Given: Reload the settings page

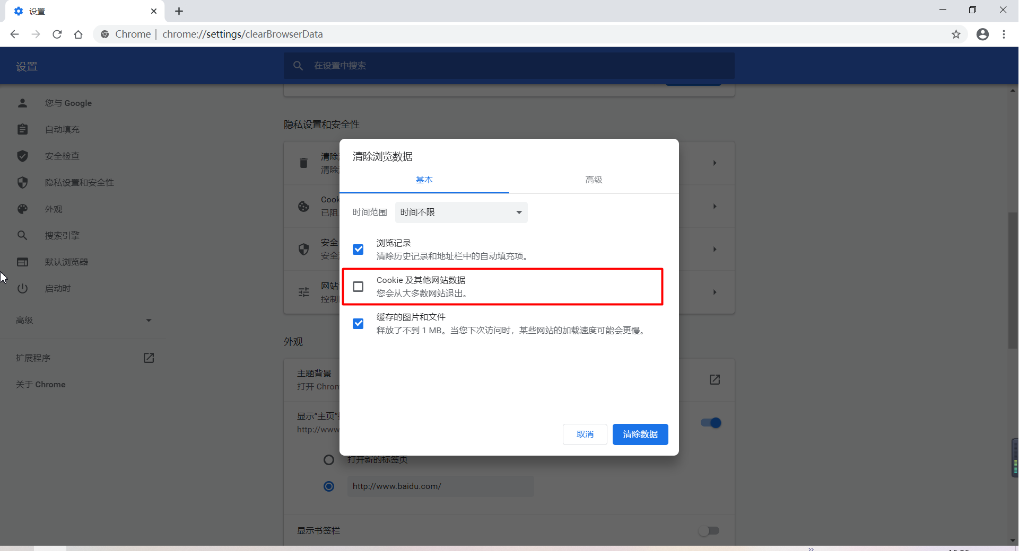Looking at the screenshot, I should tap(57, 34).
